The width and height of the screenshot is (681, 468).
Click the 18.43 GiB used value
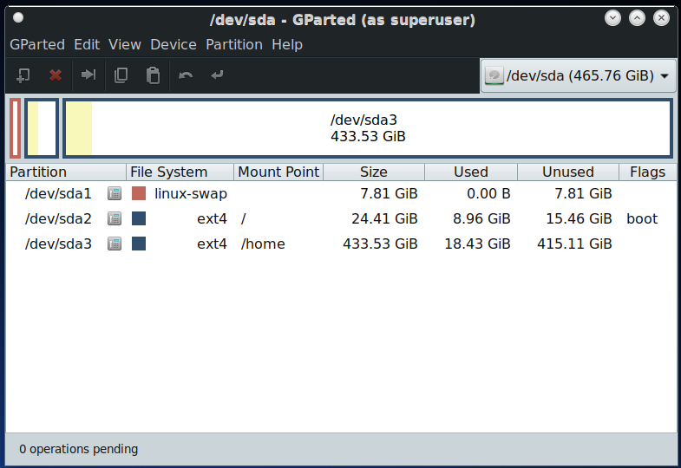477,244
